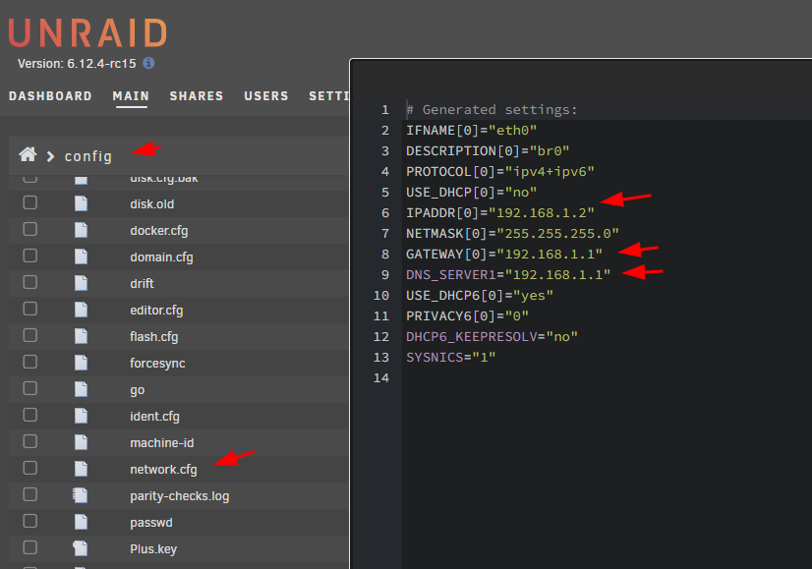Check the flash.cfg row checkbox

tap(30, 335)
